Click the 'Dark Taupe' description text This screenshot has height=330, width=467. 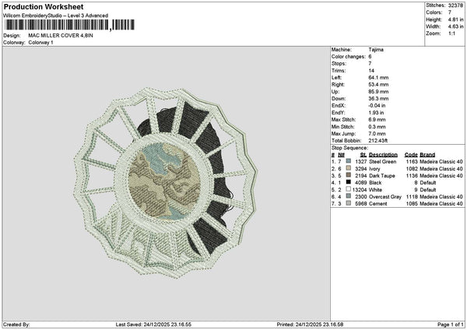(x=382, y=175)
